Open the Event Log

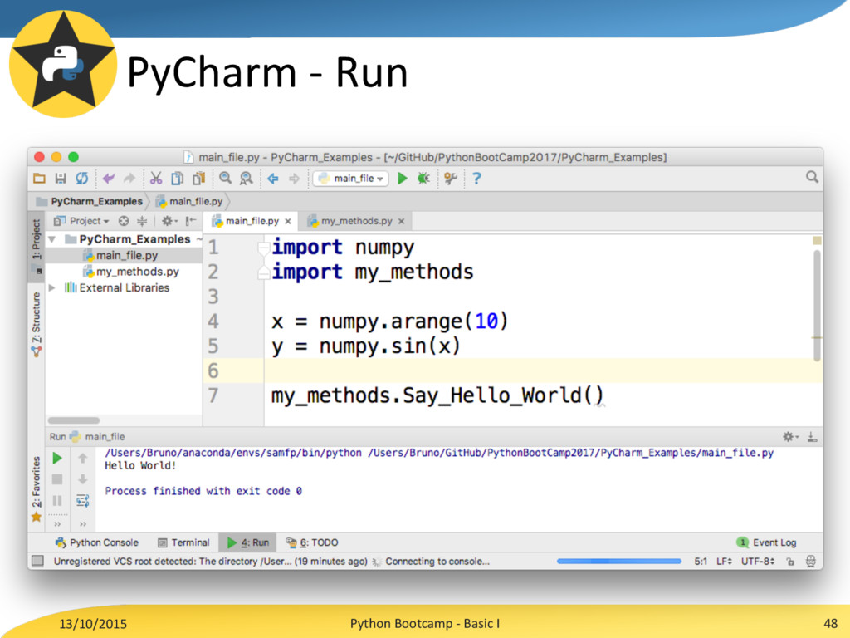[766, 542]
